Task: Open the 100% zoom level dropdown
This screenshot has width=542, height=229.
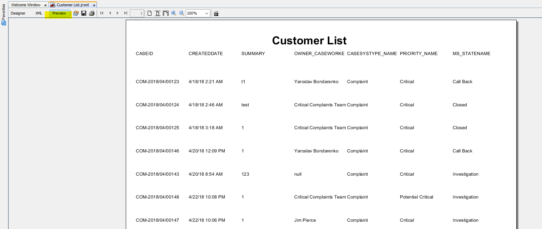Action: coord(207,13)
